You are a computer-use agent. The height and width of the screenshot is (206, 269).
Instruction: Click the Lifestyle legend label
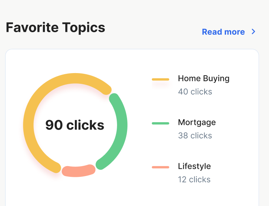pyautogui.click(x=195, y=166)
